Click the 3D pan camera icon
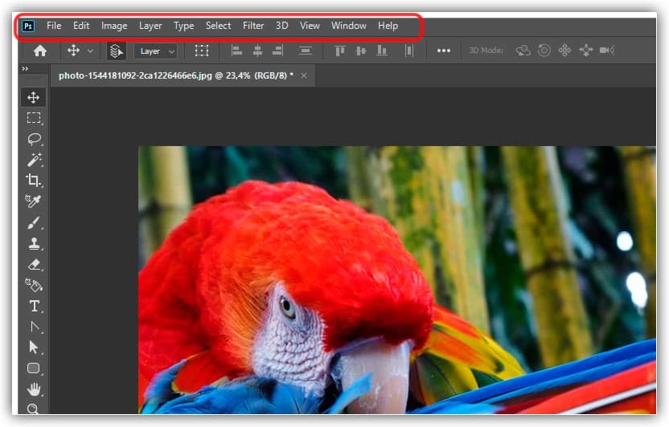 tap(565, 51)
